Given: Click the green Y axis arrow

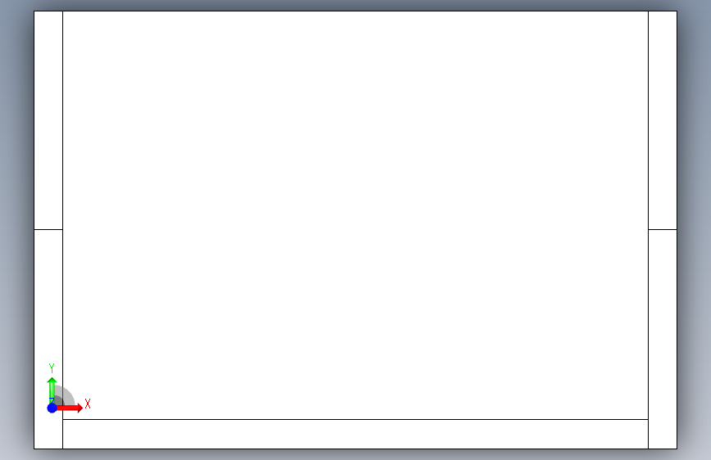Looking at the screenshot, I should 52,390.
